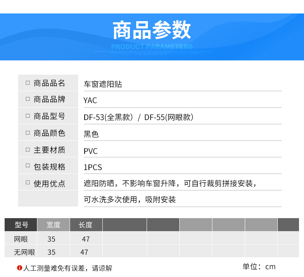
Task: Click the square marker beside 商品品名
Action: point(28,83)
